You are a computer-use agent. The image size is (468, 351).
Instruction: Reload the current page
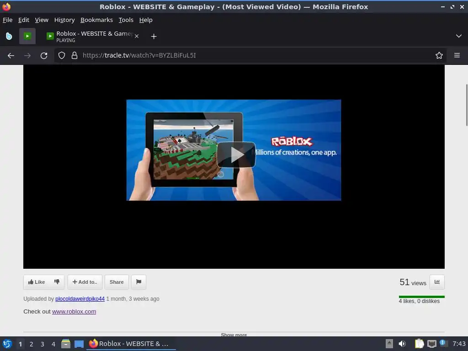click(x=44, y=55)
